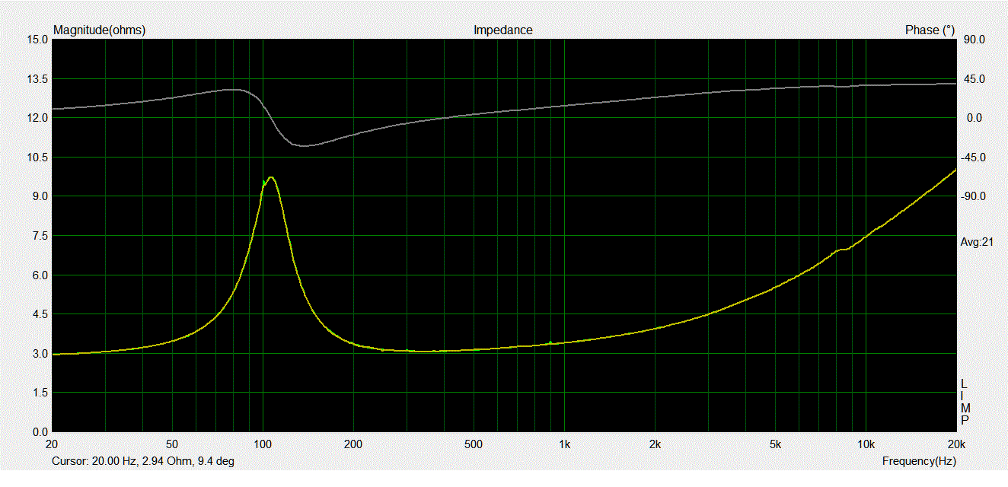Click the impedance peak near 100 Hz
Viewport: 1008px width, 487px height.
pyautogui.click(x=270, y=177)
